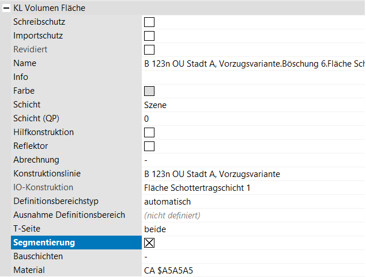Click the empty Info value field
366x277 pixels.
pyautogui.click(x=254, y=77)
